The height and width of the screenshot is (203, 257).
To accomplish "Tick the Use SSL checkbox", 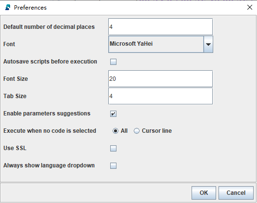I will pyautogui.click(x=113, y=148).
